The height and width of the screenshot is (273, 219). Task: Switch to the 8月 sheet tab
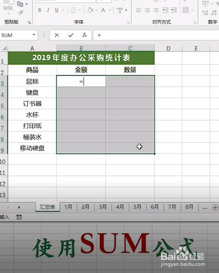click(x=189, y=207)
